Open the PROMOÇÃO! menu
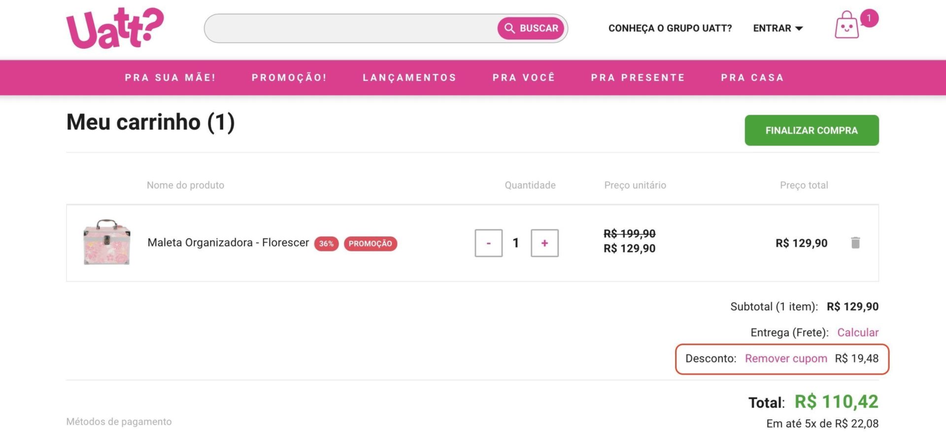The image size is (946, 433). [x=289, y=78]
